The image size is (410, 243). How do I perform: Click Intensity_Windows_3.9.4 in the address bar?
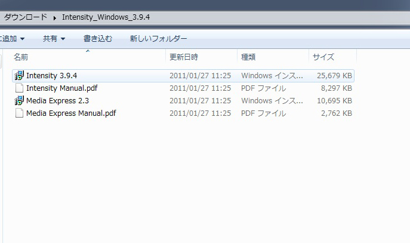pyautogui.click(x=106, y=17)
